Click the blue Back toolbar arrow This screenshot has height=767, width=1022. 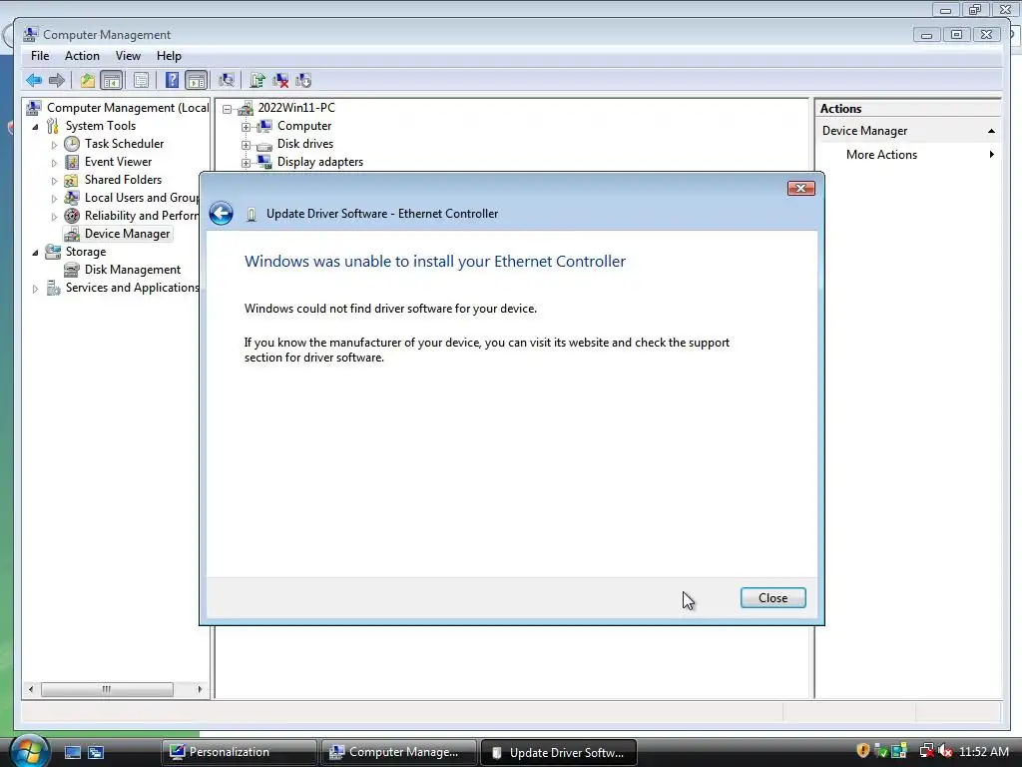[34, 80]
